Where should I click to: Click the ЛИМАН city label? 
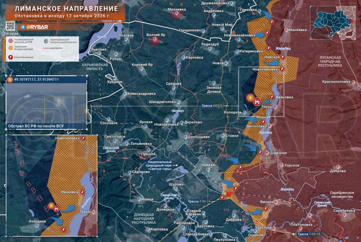tap(208, 165)
